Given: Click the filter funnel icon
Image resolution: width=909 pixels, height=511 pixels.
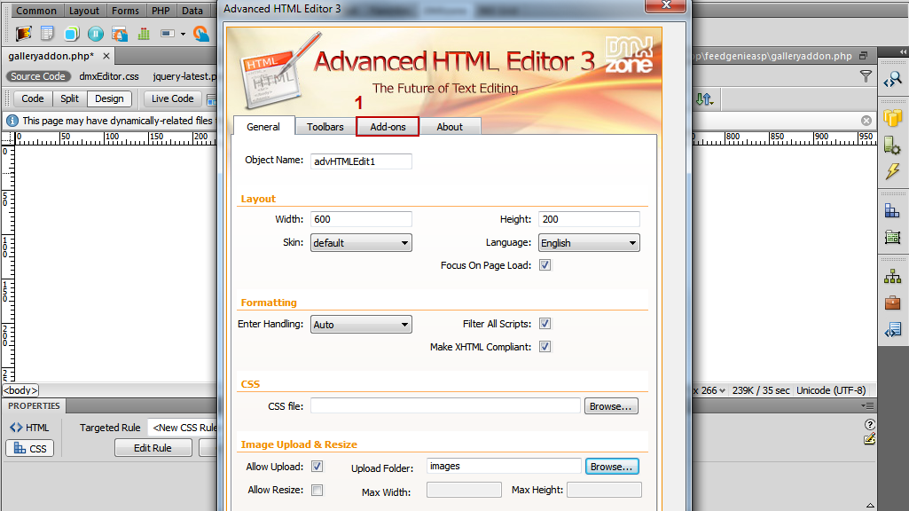Looking at the screenshot, I should 866,76.
